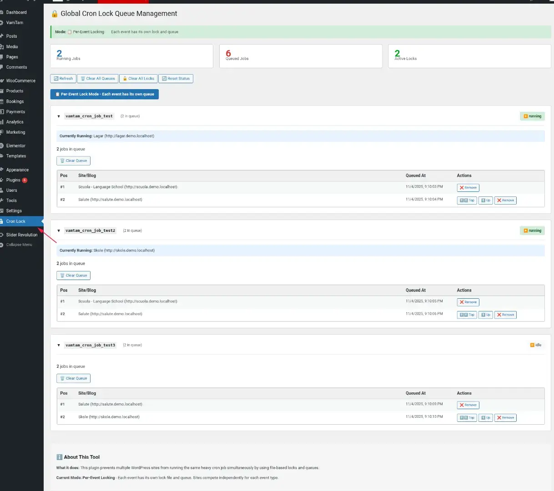This screenshot has width=554, height=491.
Task: Open Elementor in the sidebar
Action: pos(15,146)
